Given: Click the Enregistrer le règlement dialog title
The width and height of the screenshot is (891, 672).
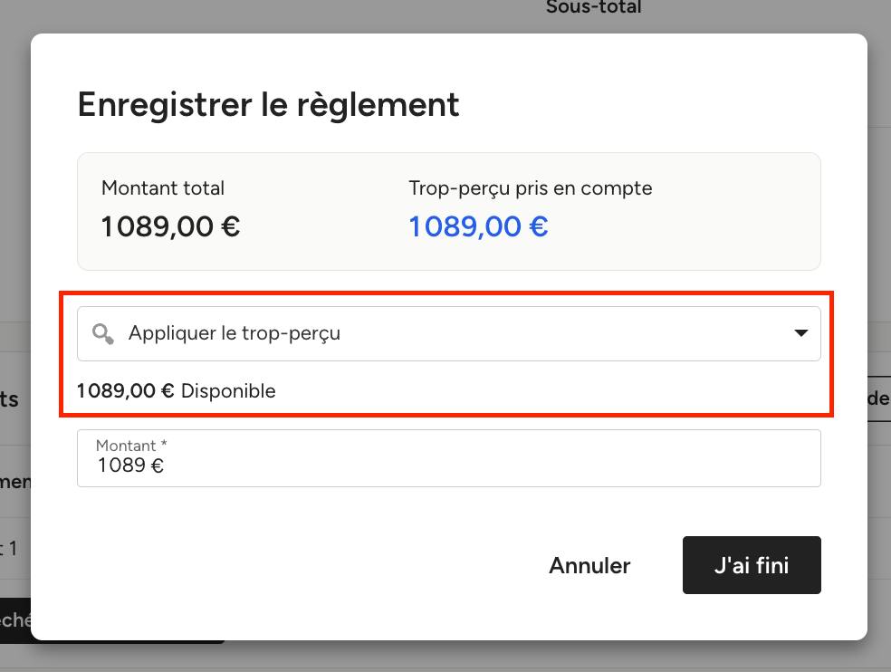Looking at the screenshot, I should pos(268,105).
